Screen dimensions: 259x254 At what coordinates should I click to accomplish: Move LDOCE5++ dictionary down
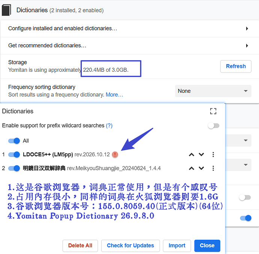[201, 154]
